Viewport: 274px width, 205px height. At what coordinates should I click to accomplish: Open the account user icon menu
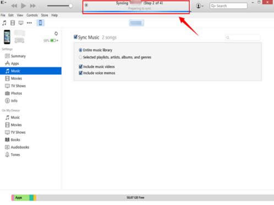pos(200,6)
